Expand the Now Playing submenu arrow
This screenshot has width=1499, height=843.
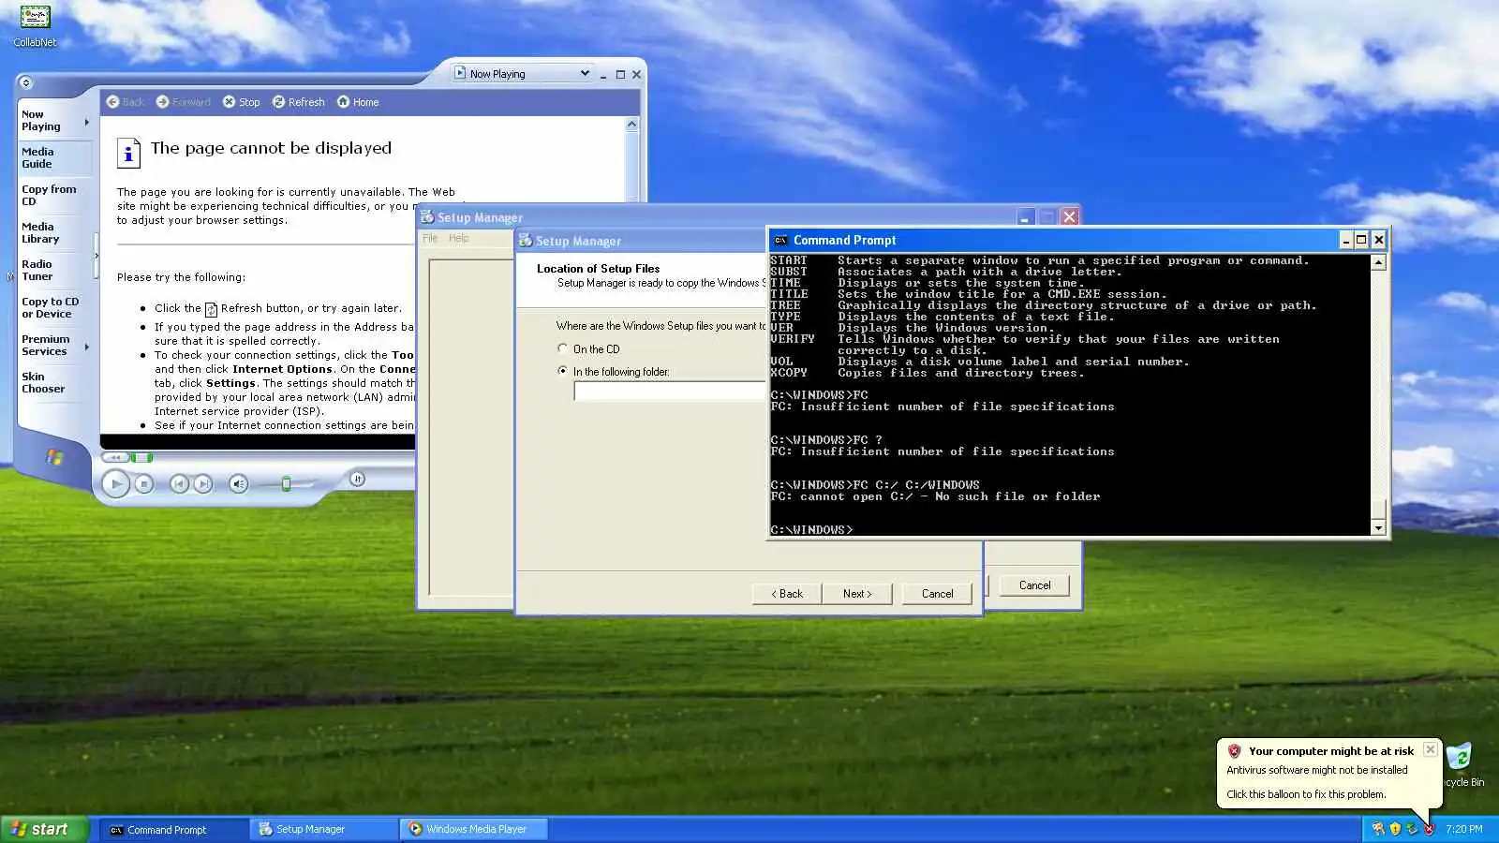pyautogui.click(x=87, y=122)
